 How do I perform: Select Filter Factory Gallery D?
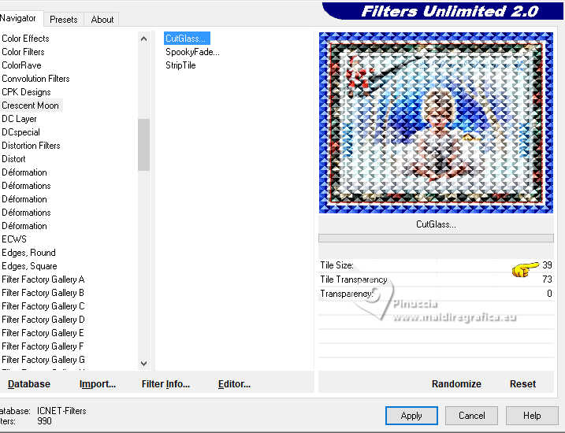pos(43,320)
